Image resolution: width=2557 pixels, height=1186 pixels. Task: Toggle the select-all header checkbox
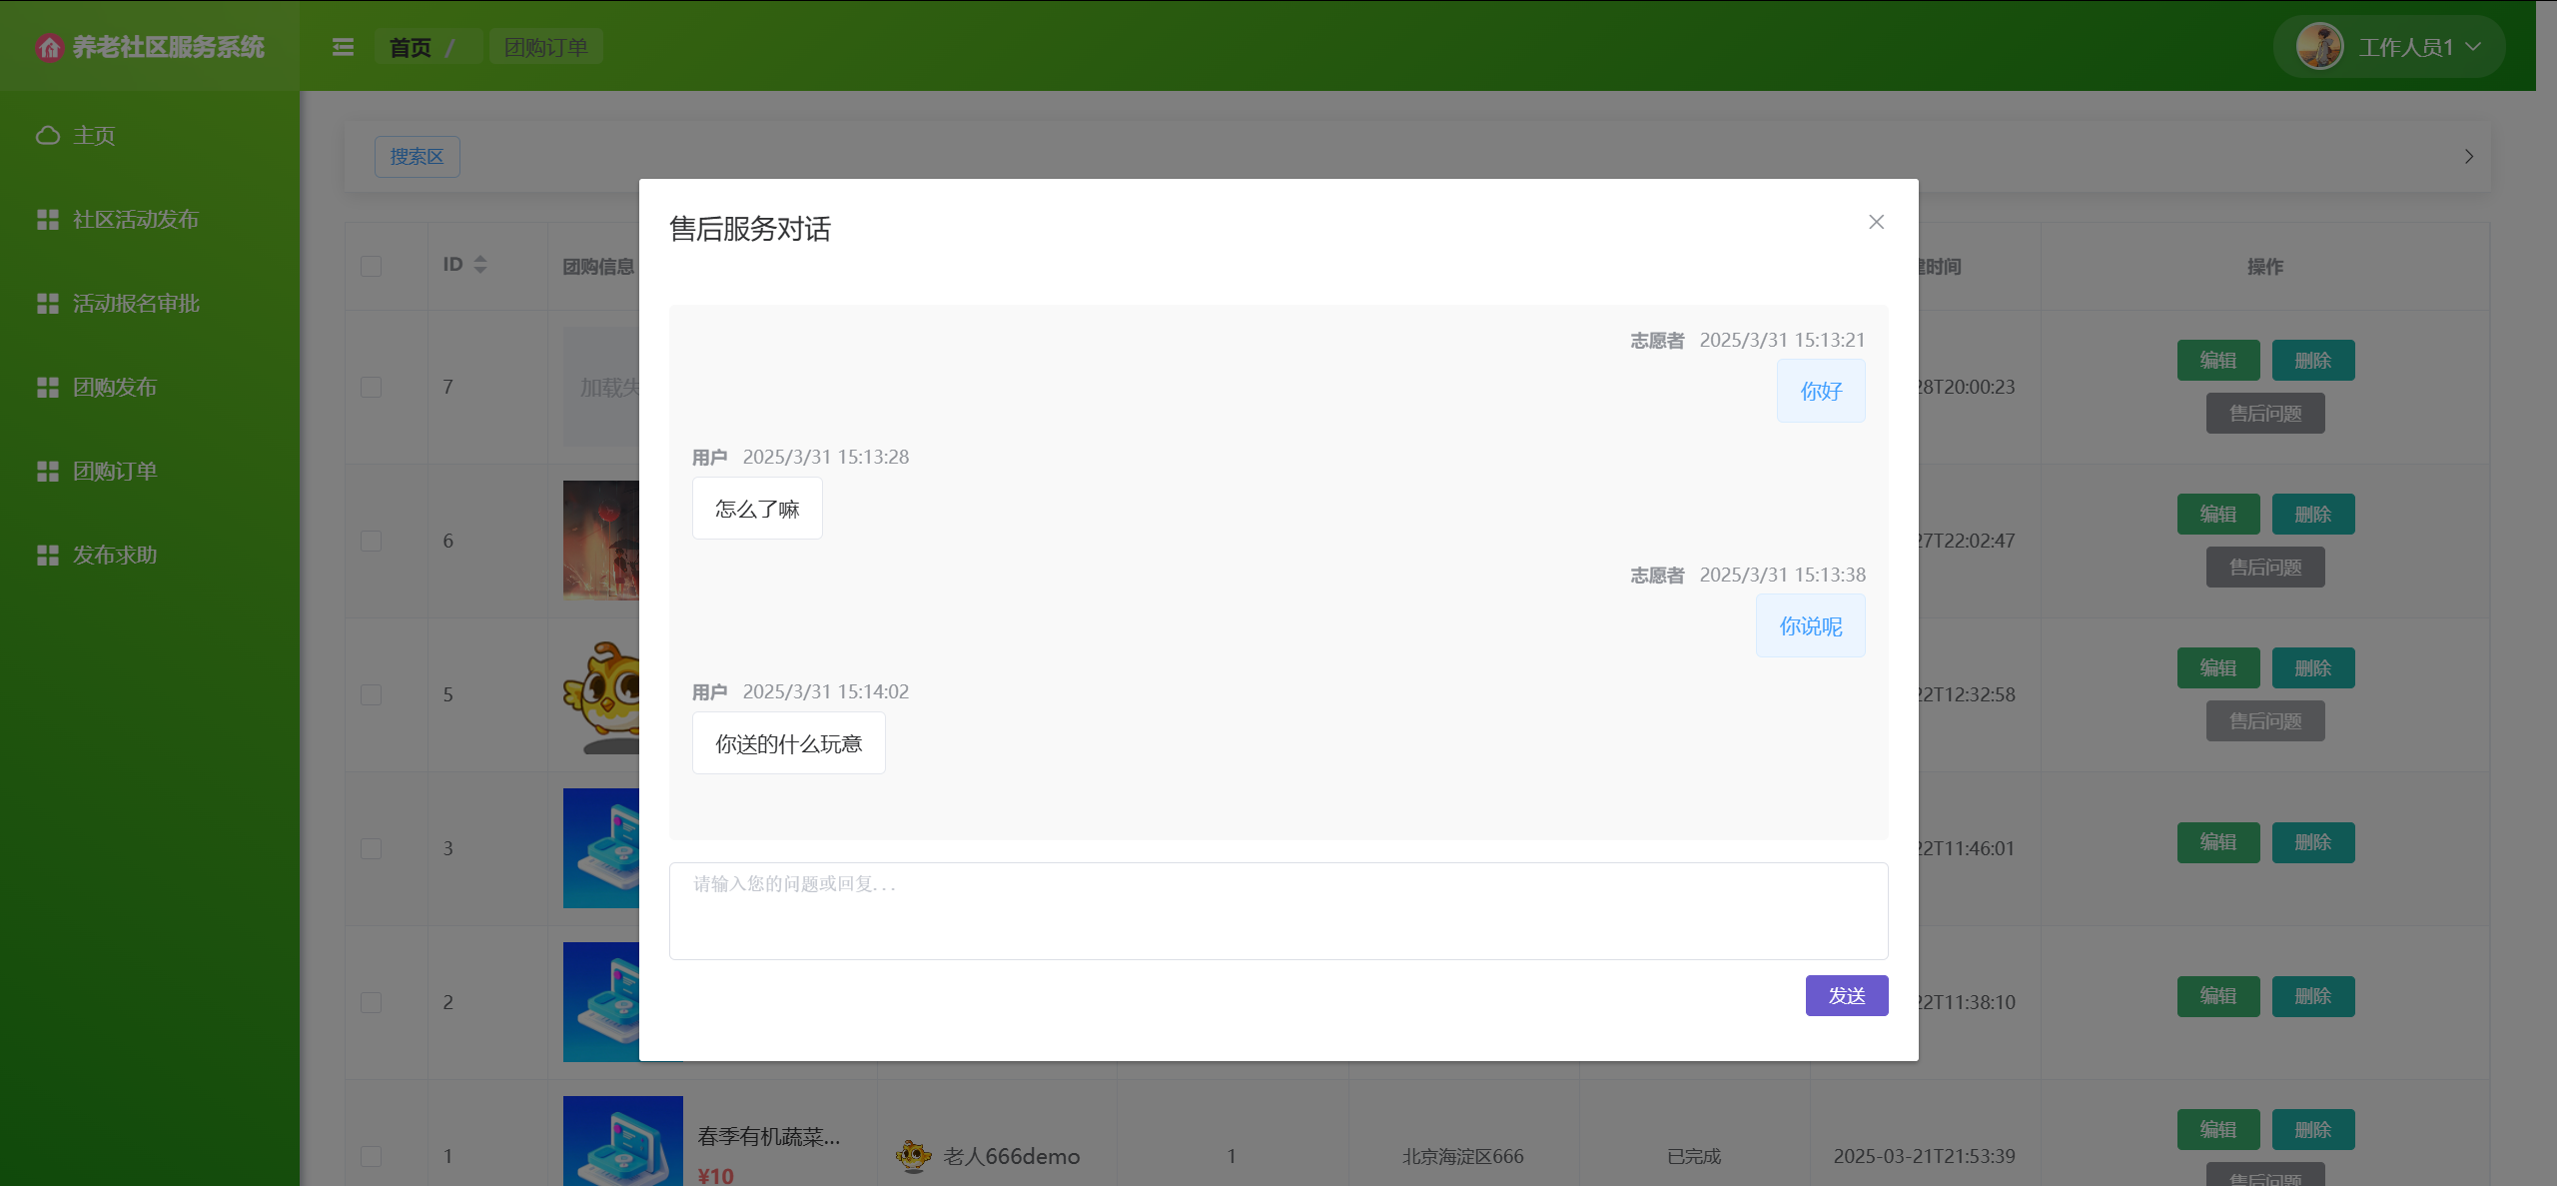click(371, 266)
